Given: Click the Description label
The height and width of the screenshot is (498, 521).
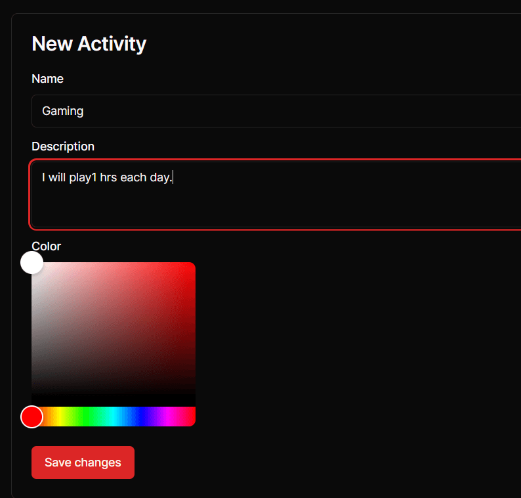Looking at the screenshot, I should pyautogui.click(x=63, y=147).
